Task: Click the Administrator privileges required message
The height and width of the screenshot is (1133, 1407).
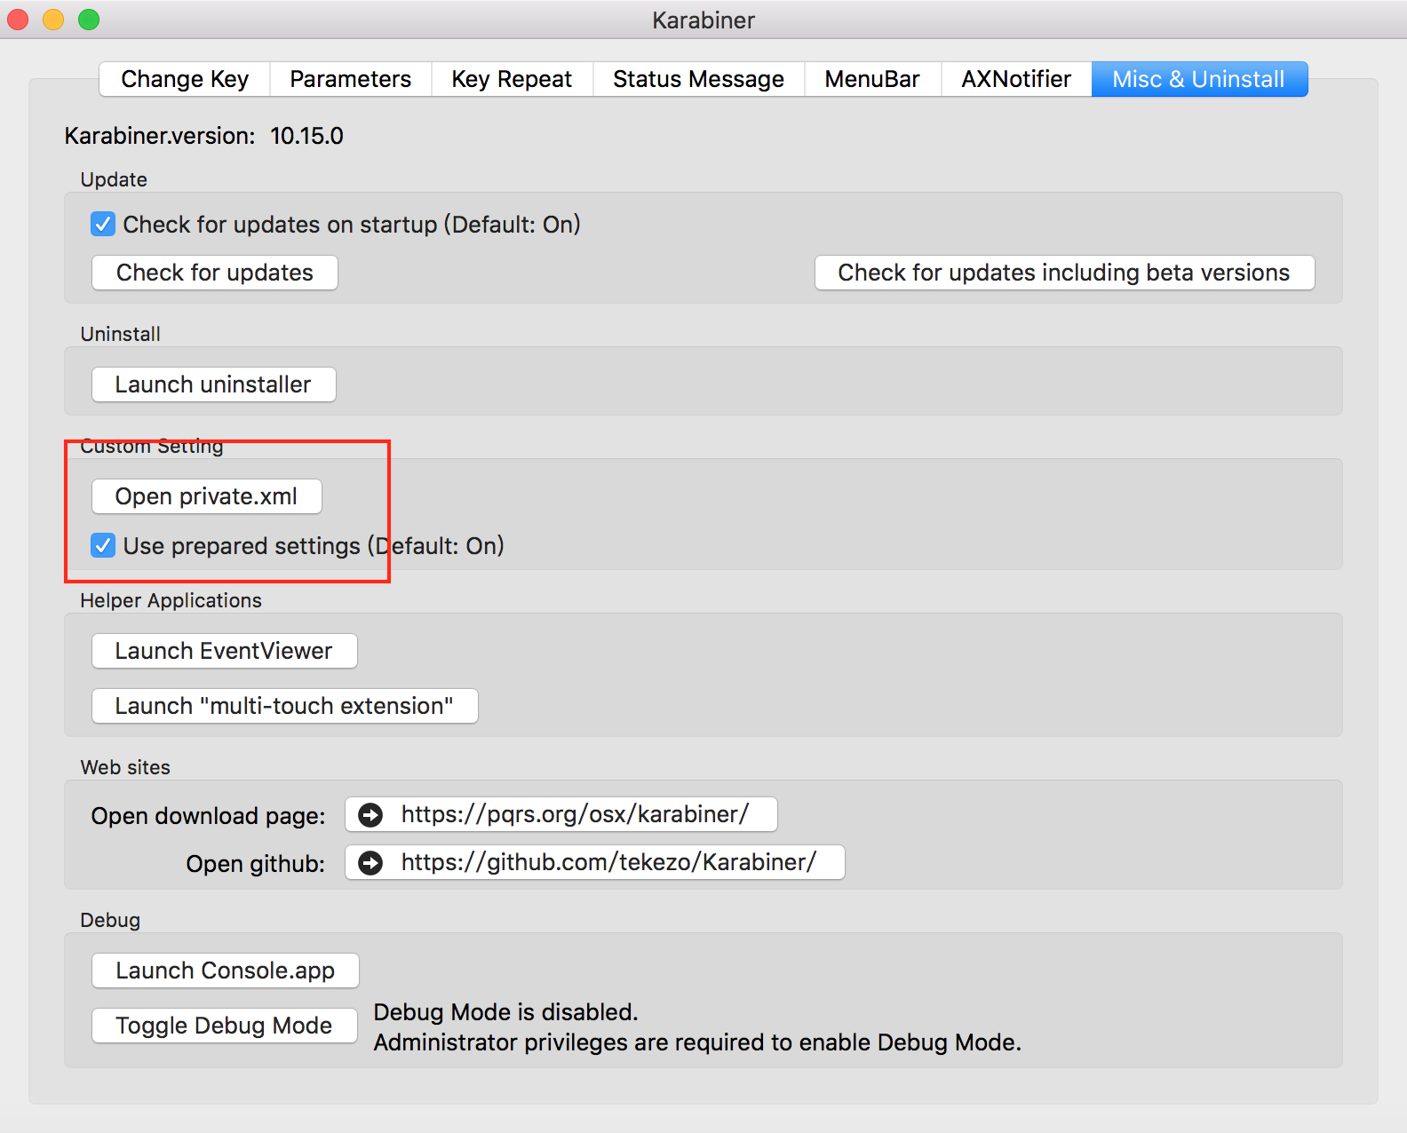Action: point(697,1042)
